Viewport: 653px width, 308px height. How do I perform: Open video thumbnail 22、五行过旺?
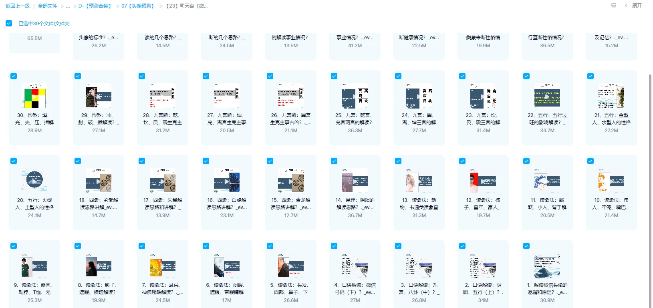[x=547, y=96]
